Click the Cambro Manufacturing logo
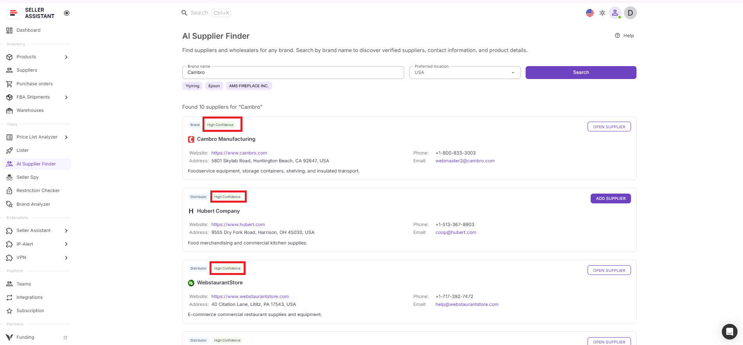 191,139
